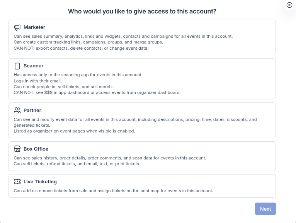Image resolution: width=296 pixels, height=223 pixels.
Task: Pick the Partner role heading
Action: [x=32, y=111]
